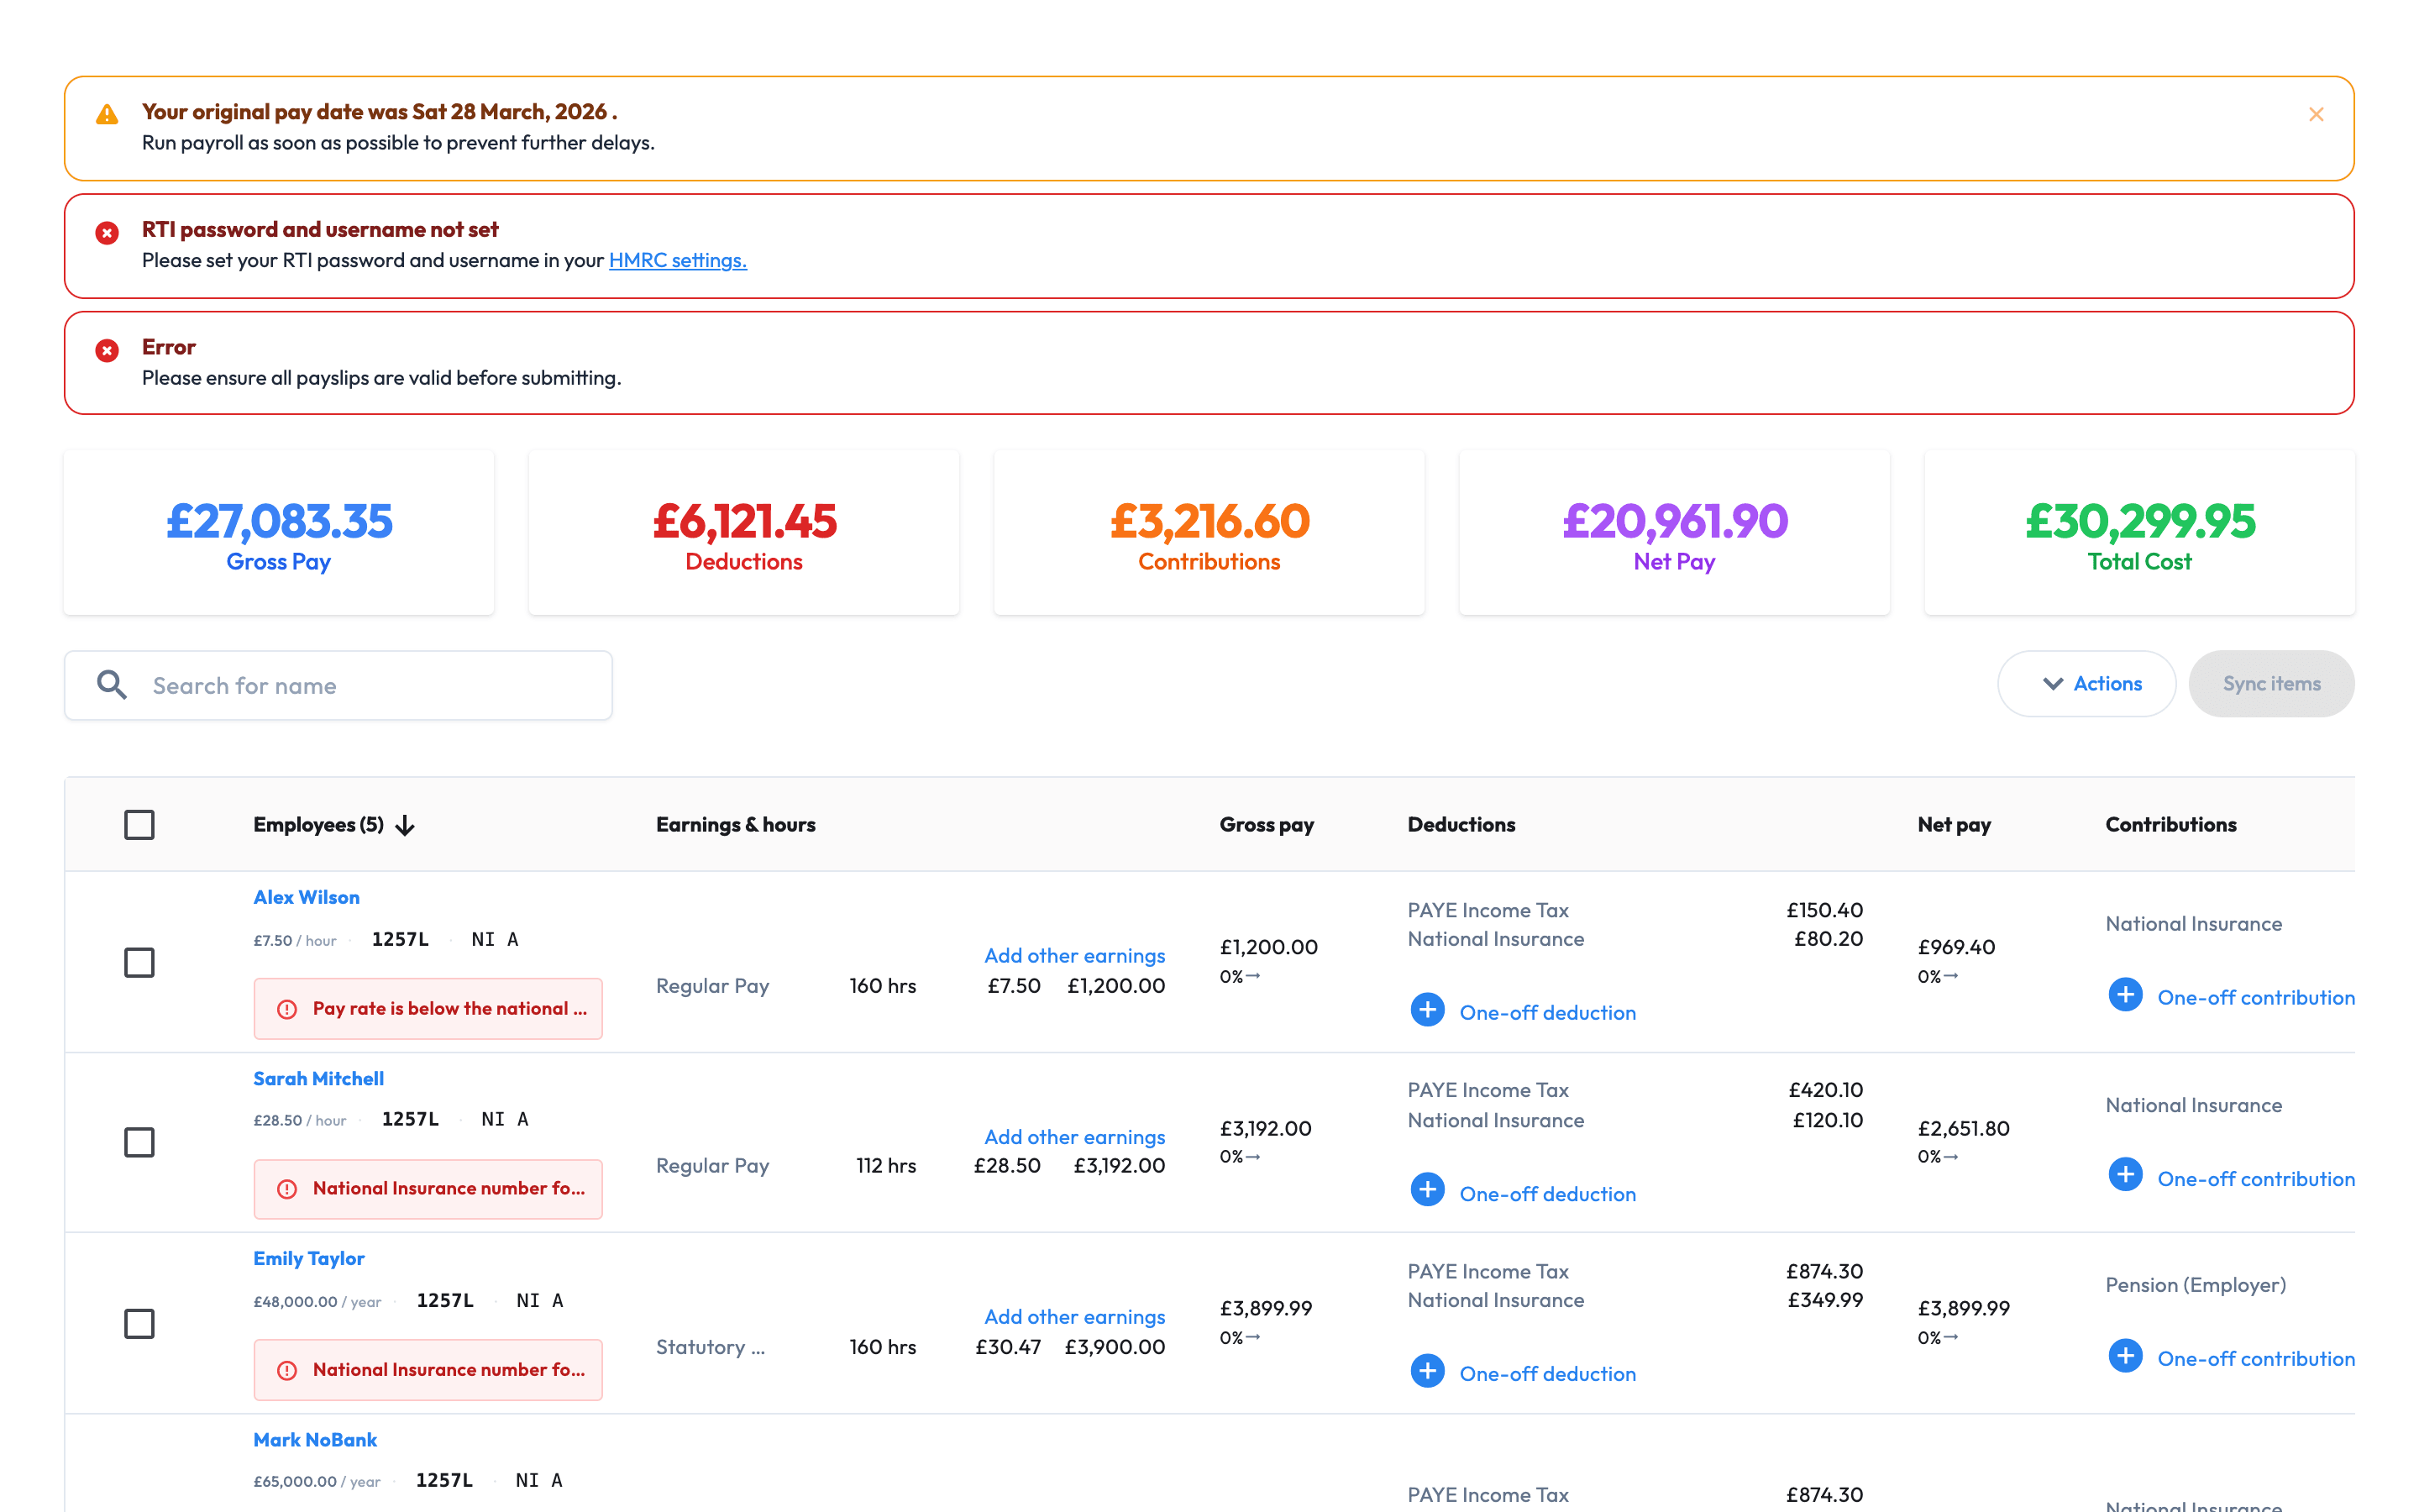Viewport: 2419px width, 1512px height.
Task: Click Sarah Mitchell's £2,651.80 net pay
Action: pyautogui.click(x=1963, y=1128)
